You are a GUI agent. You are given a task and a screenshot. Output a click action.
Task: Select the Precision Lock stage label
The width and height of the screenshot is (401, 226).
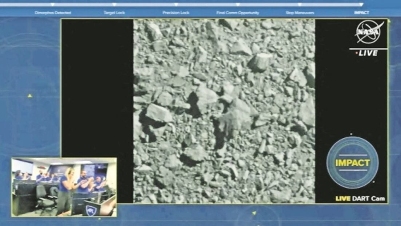pyautogui.click(x=176, y=13)
